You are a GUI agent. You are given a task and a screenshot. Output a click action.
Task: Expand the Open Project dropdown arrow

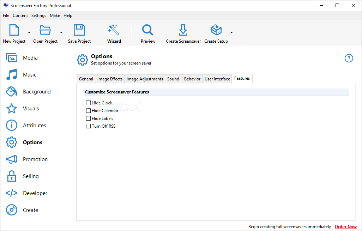61,32
